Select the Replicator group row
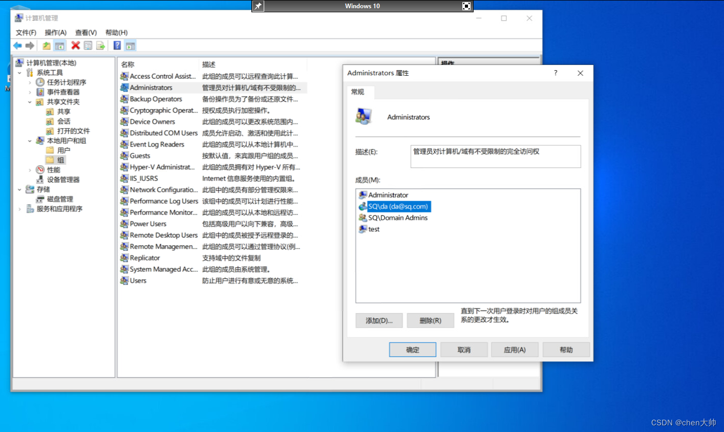This screenshot has width=724, height=432. pos(212,257)
